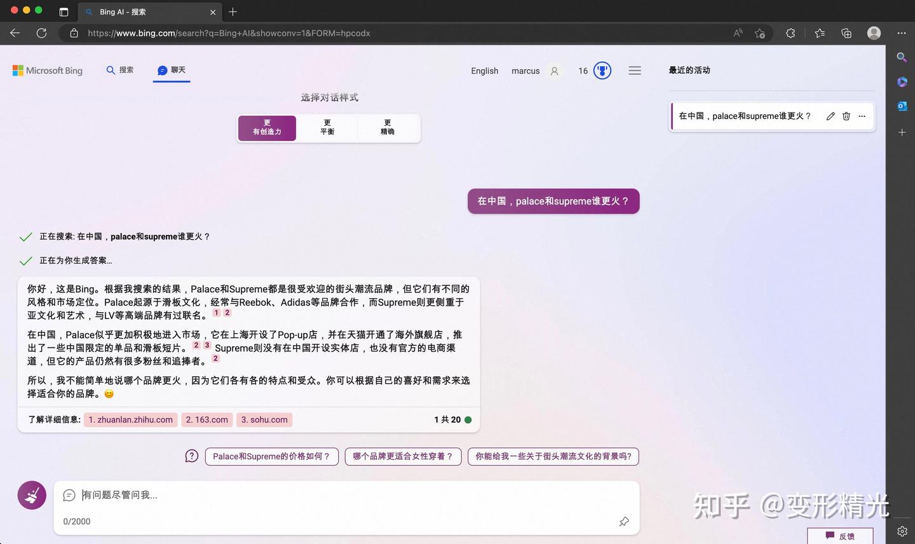
Task: Open the browser Extensions icon
Action: point(790,33)
